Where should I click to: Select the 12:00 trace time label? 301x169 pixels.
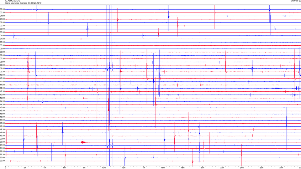pyautogui.click(x=3, y=88)
